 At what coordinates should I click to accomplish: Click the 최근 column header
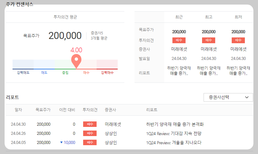[179, 17]
